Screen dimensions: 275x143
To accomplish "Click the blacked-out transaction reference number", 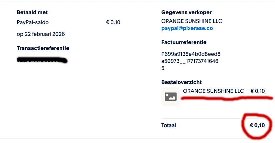I will tap(41, 60).
